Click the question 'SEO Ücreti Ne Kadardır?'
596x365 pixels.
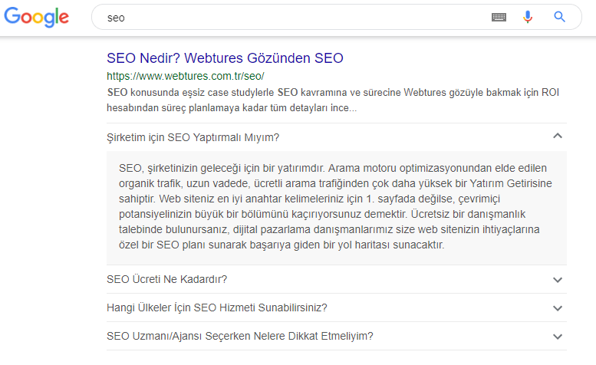click(167, 279)
